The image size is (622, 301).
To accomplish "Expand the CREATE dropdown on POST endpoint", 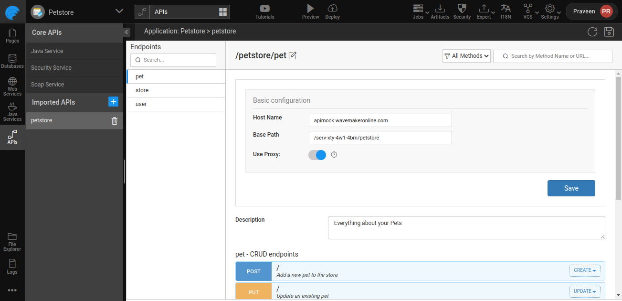I will (584, 270).
